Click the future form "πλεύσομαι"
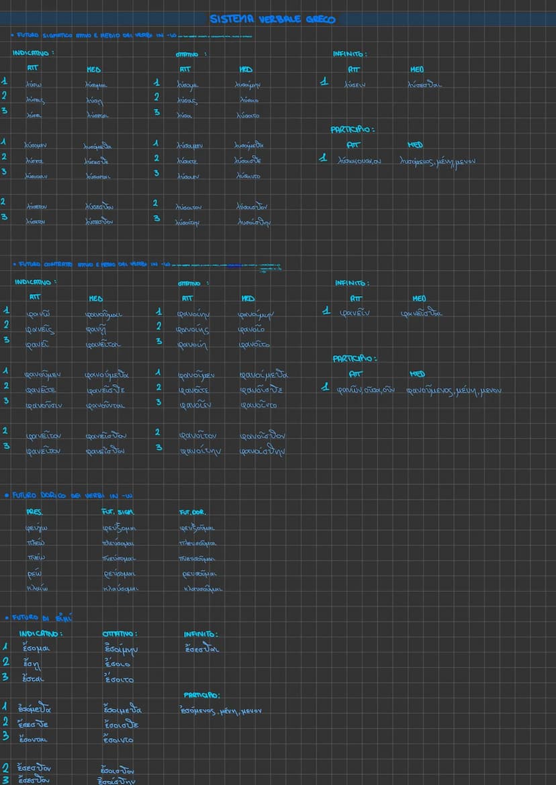Screen dimensions: 556x785 tap(119, 544)
